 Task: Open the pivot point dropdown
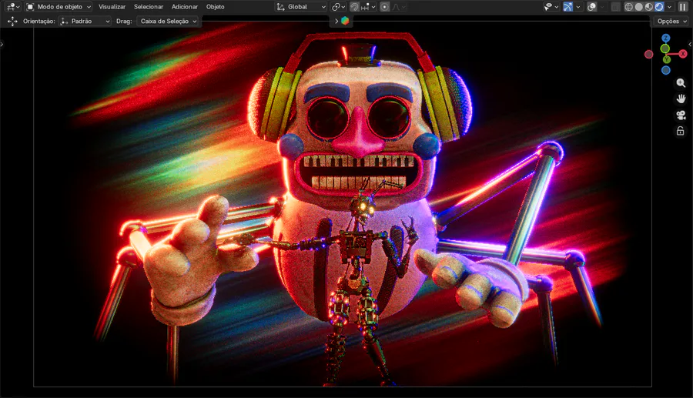(x=339, y=7)
